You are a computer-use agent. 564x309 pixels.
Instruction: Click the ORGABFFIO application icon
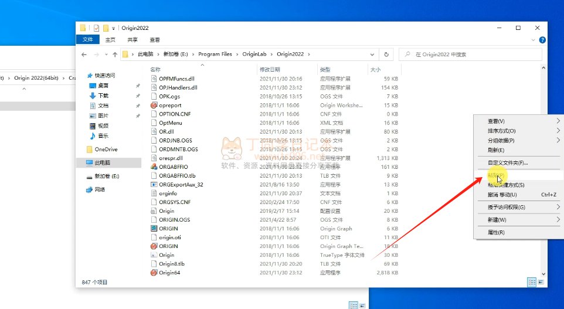pos(154,167)
